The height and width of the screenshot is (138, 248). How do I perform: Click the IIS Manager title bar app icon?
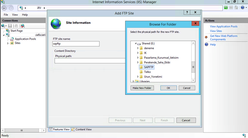click(3, 2)
